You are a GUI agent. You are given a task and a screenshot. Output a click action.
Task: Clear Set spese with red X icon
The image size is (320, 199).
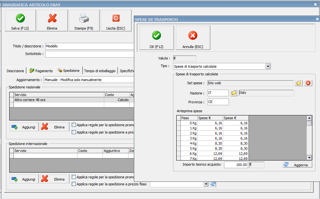pyautogui.click(x=308, y=83)
